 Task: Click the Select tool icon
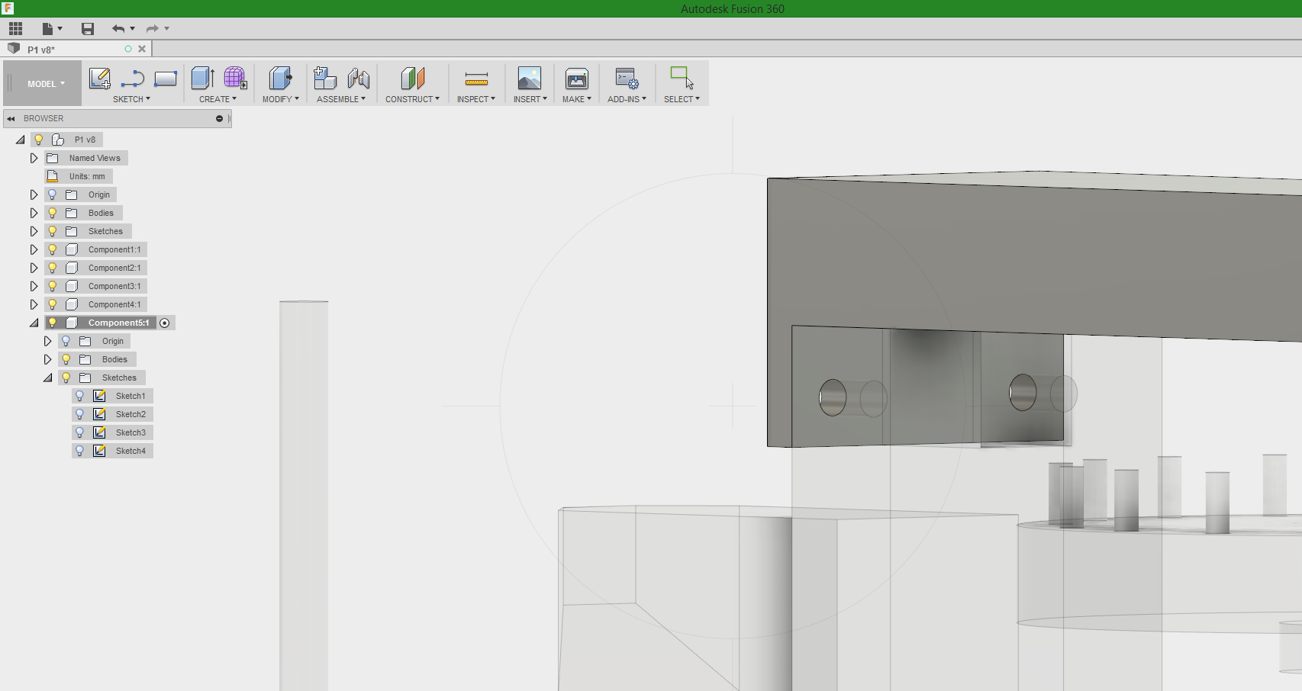click(x=682, y=78)
